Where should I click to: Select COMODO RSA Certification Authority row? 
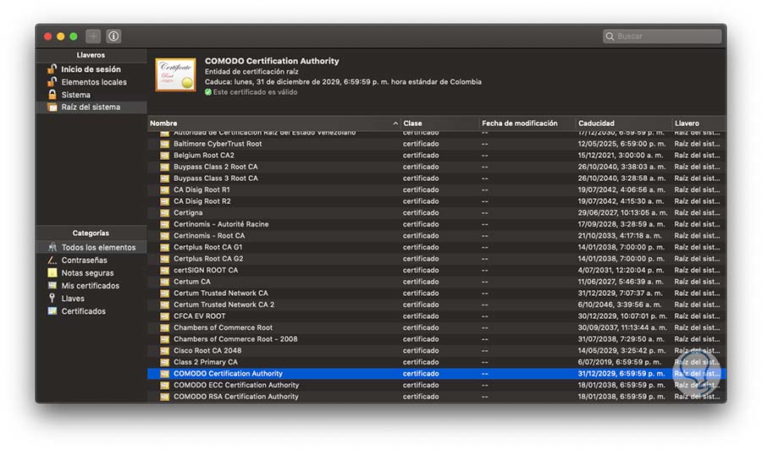click(437, 397)
